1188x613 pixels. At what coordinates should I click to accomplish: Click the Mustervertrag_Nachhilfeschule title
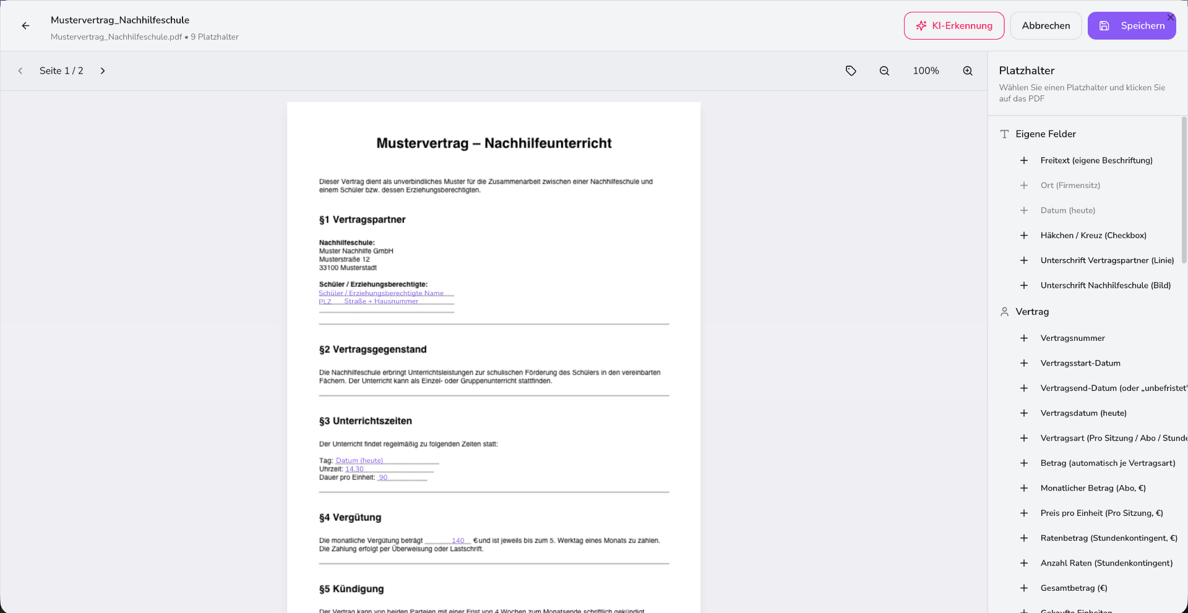pos(120,20)
